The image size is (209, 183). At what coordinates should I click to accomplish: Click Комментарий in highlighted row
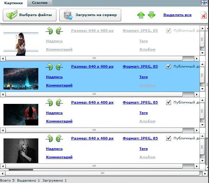59,85
